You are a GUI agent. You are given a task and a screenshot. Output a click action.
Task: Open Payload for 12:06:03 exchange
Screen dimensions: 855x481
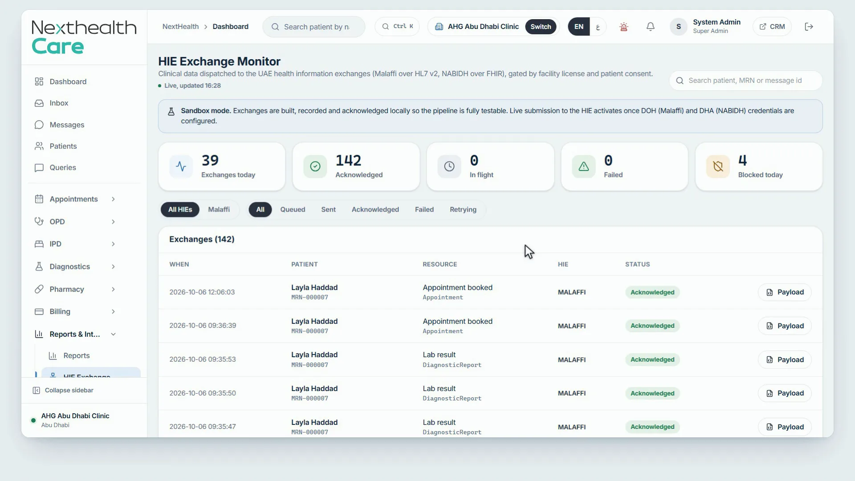pyautogui.click(x=785, y=292)
